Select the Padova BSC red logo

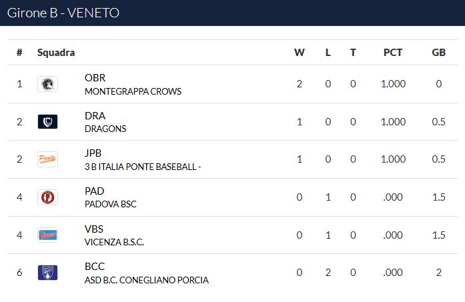point(47,197)
